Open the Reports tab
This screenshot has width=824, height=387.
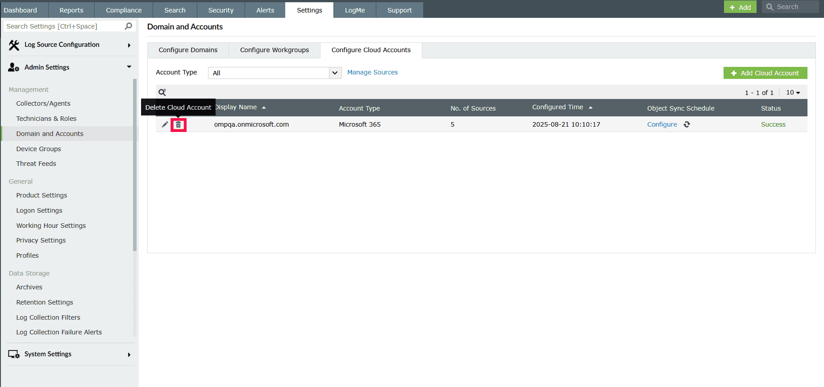point(71,10)
